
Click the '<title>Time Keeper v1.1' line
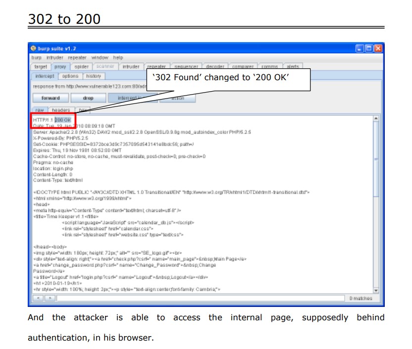[66, 216]
